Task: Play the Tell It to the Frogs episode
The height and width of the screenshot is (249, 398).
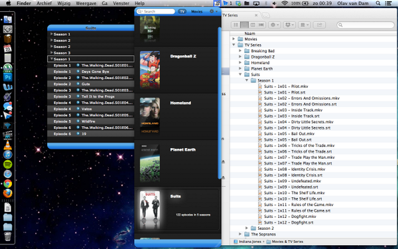Action: [78, 96]
